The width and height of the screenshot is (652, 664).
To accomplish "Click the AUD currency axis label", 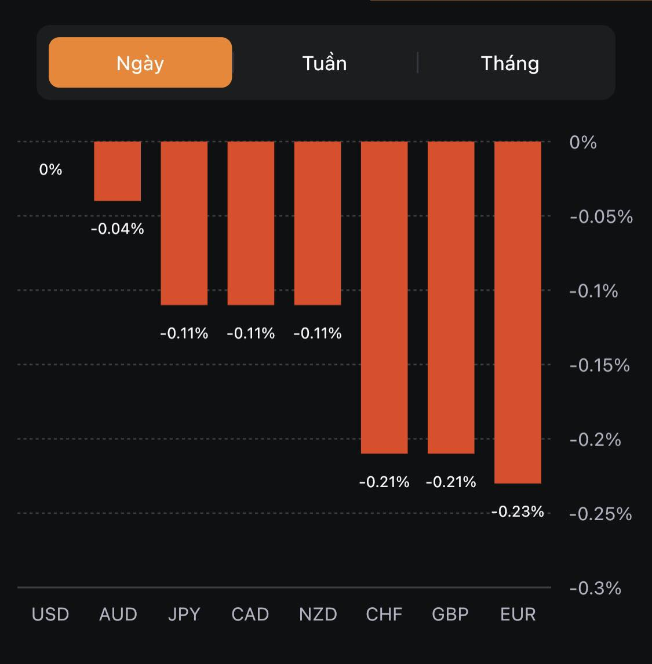I will [x=118, y=614].
